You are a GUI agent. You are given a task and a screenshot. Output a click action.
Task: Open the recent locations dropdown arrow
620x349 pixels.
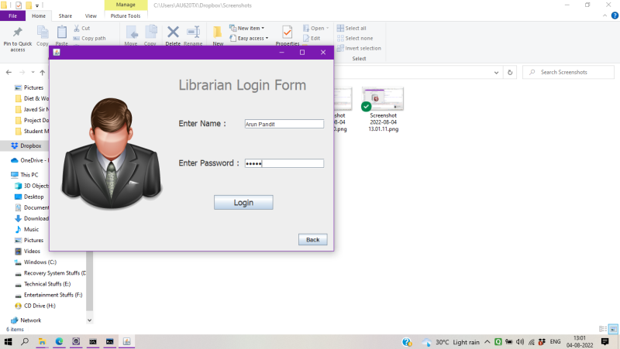coord(33,72)
